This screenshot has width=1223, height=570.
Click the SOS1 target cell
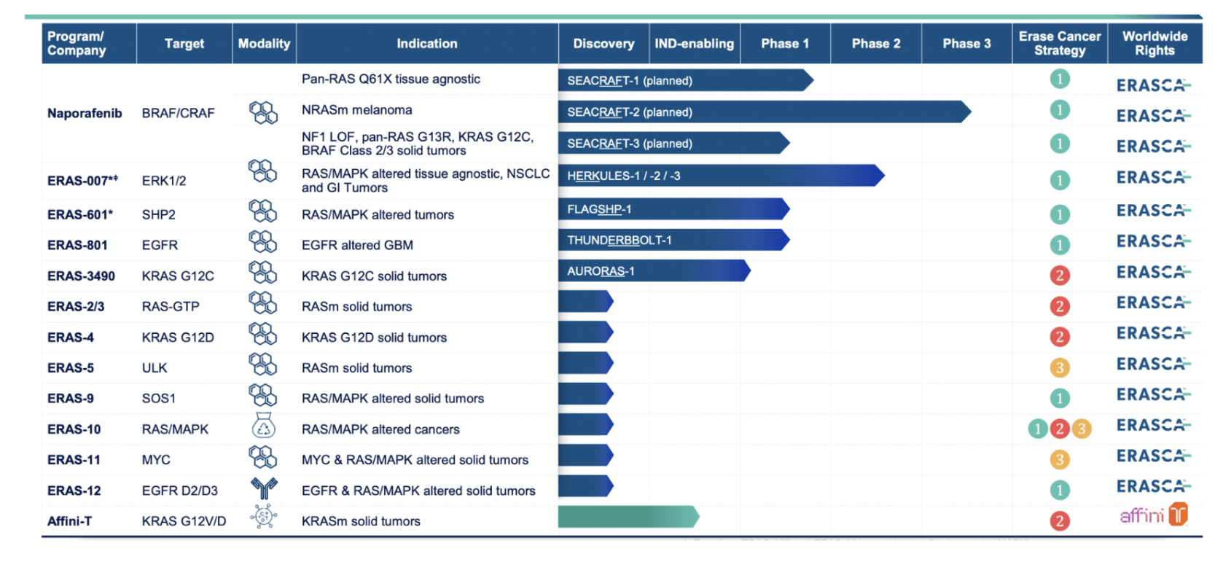coord(159,399)
